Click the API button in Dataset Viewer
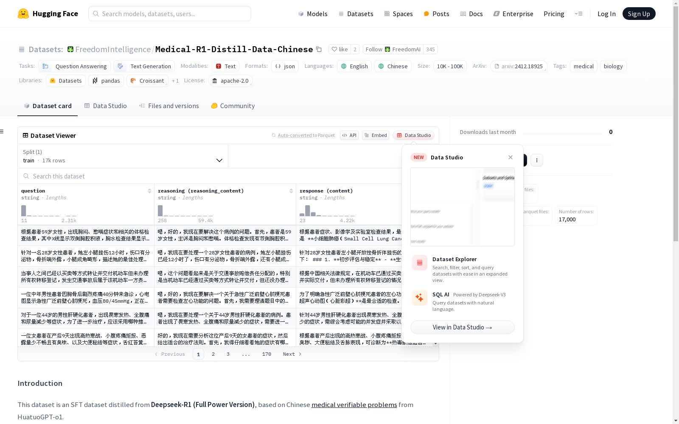The image size is (679, 424). pos(349,135)
